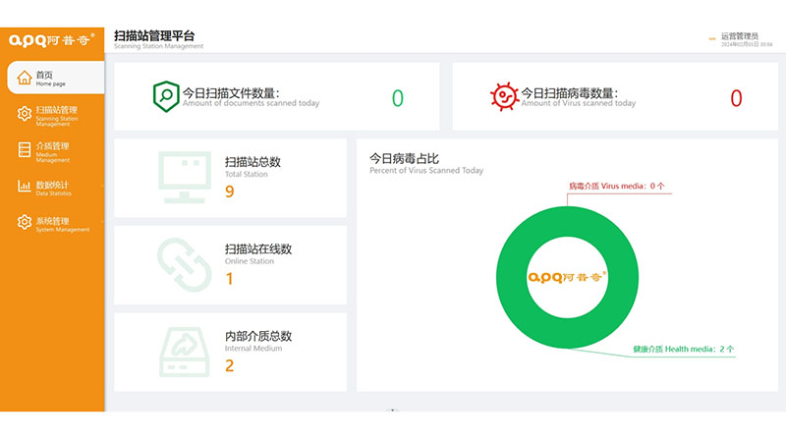Click the Total Station count 9

pyautogui.click(x=229, y=192)
